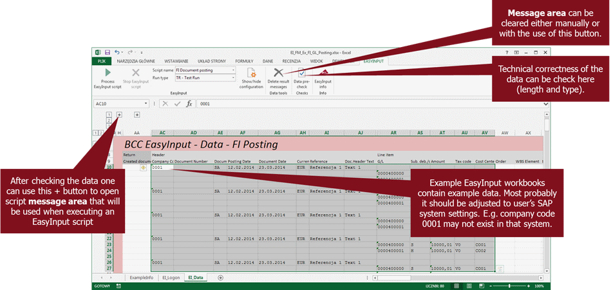Open the Run type dropdown
This screenshot has width=611, height=290.
234,77
